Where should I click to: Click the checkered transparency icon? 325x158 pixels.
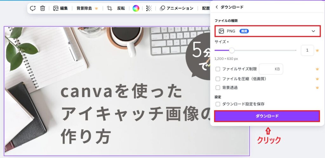coord(149,8)
